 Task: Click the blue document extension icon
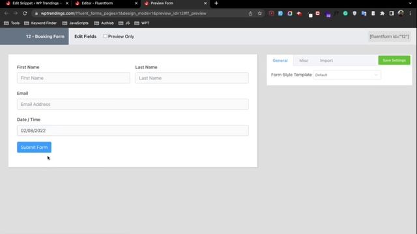280,13
